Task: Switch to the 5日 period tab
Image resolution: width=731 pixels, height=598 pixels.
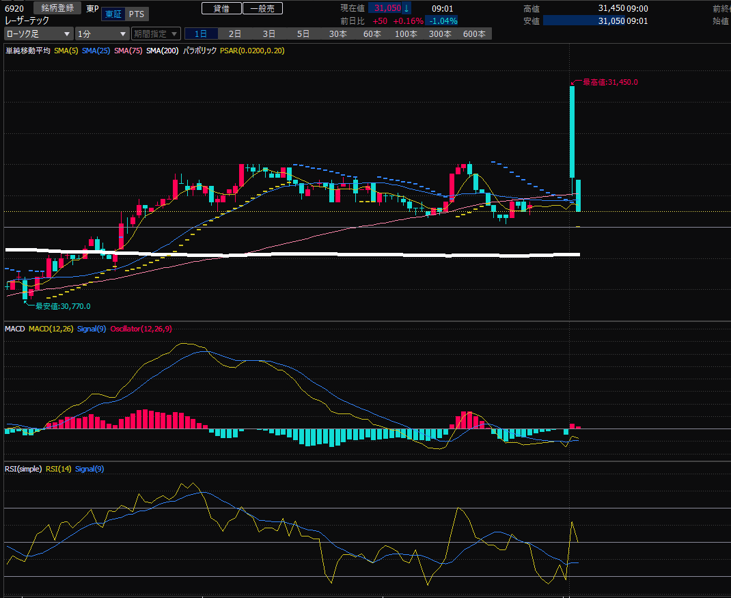Action: pos(303,33)
